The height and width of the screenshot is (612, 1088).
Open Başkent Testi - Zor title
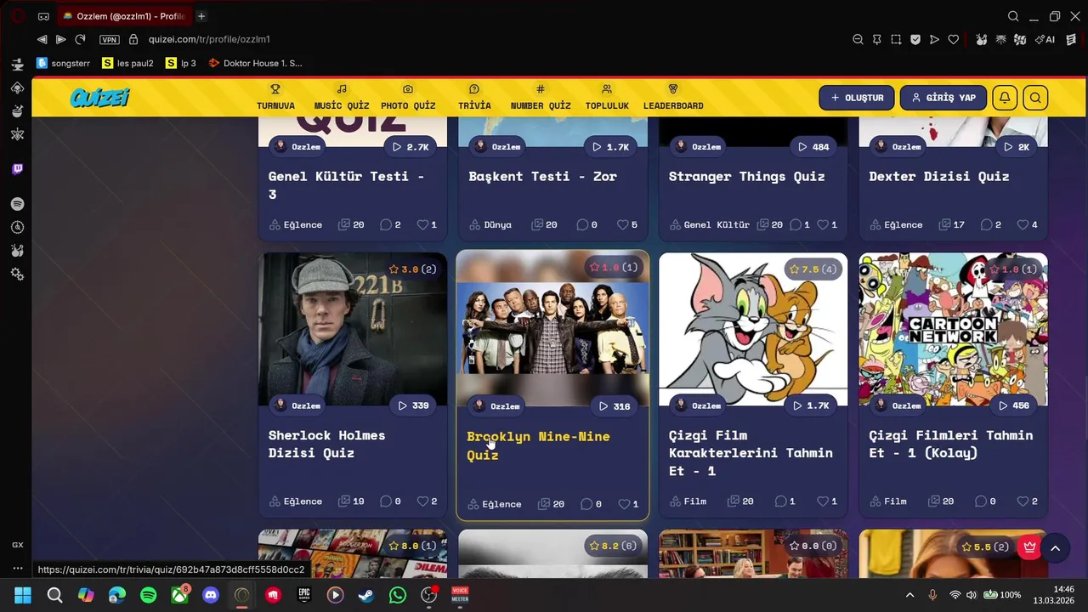(x=542, y=176)
